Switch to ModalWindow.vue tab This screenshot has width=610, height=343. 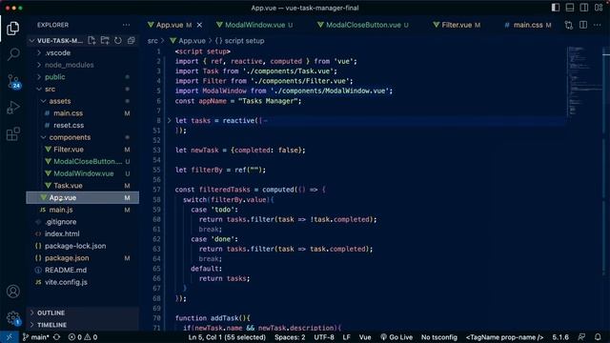click(x=254, y=25)
